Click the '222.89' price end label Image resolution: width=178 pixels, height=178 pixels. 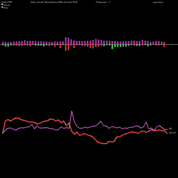point(172,133)
